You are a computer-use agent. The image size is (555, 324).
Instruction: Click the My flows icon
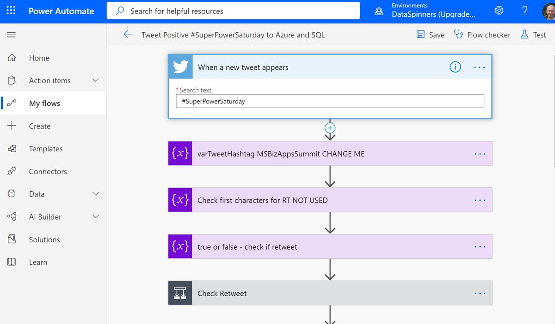(12, 103)
